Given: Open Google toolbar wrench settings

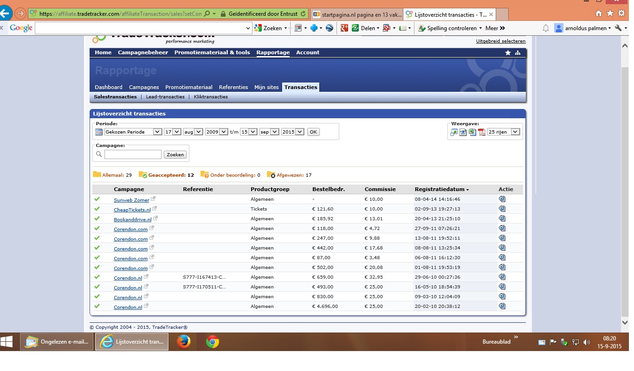Looking at the screenshot, I should [x=618, y=28].
